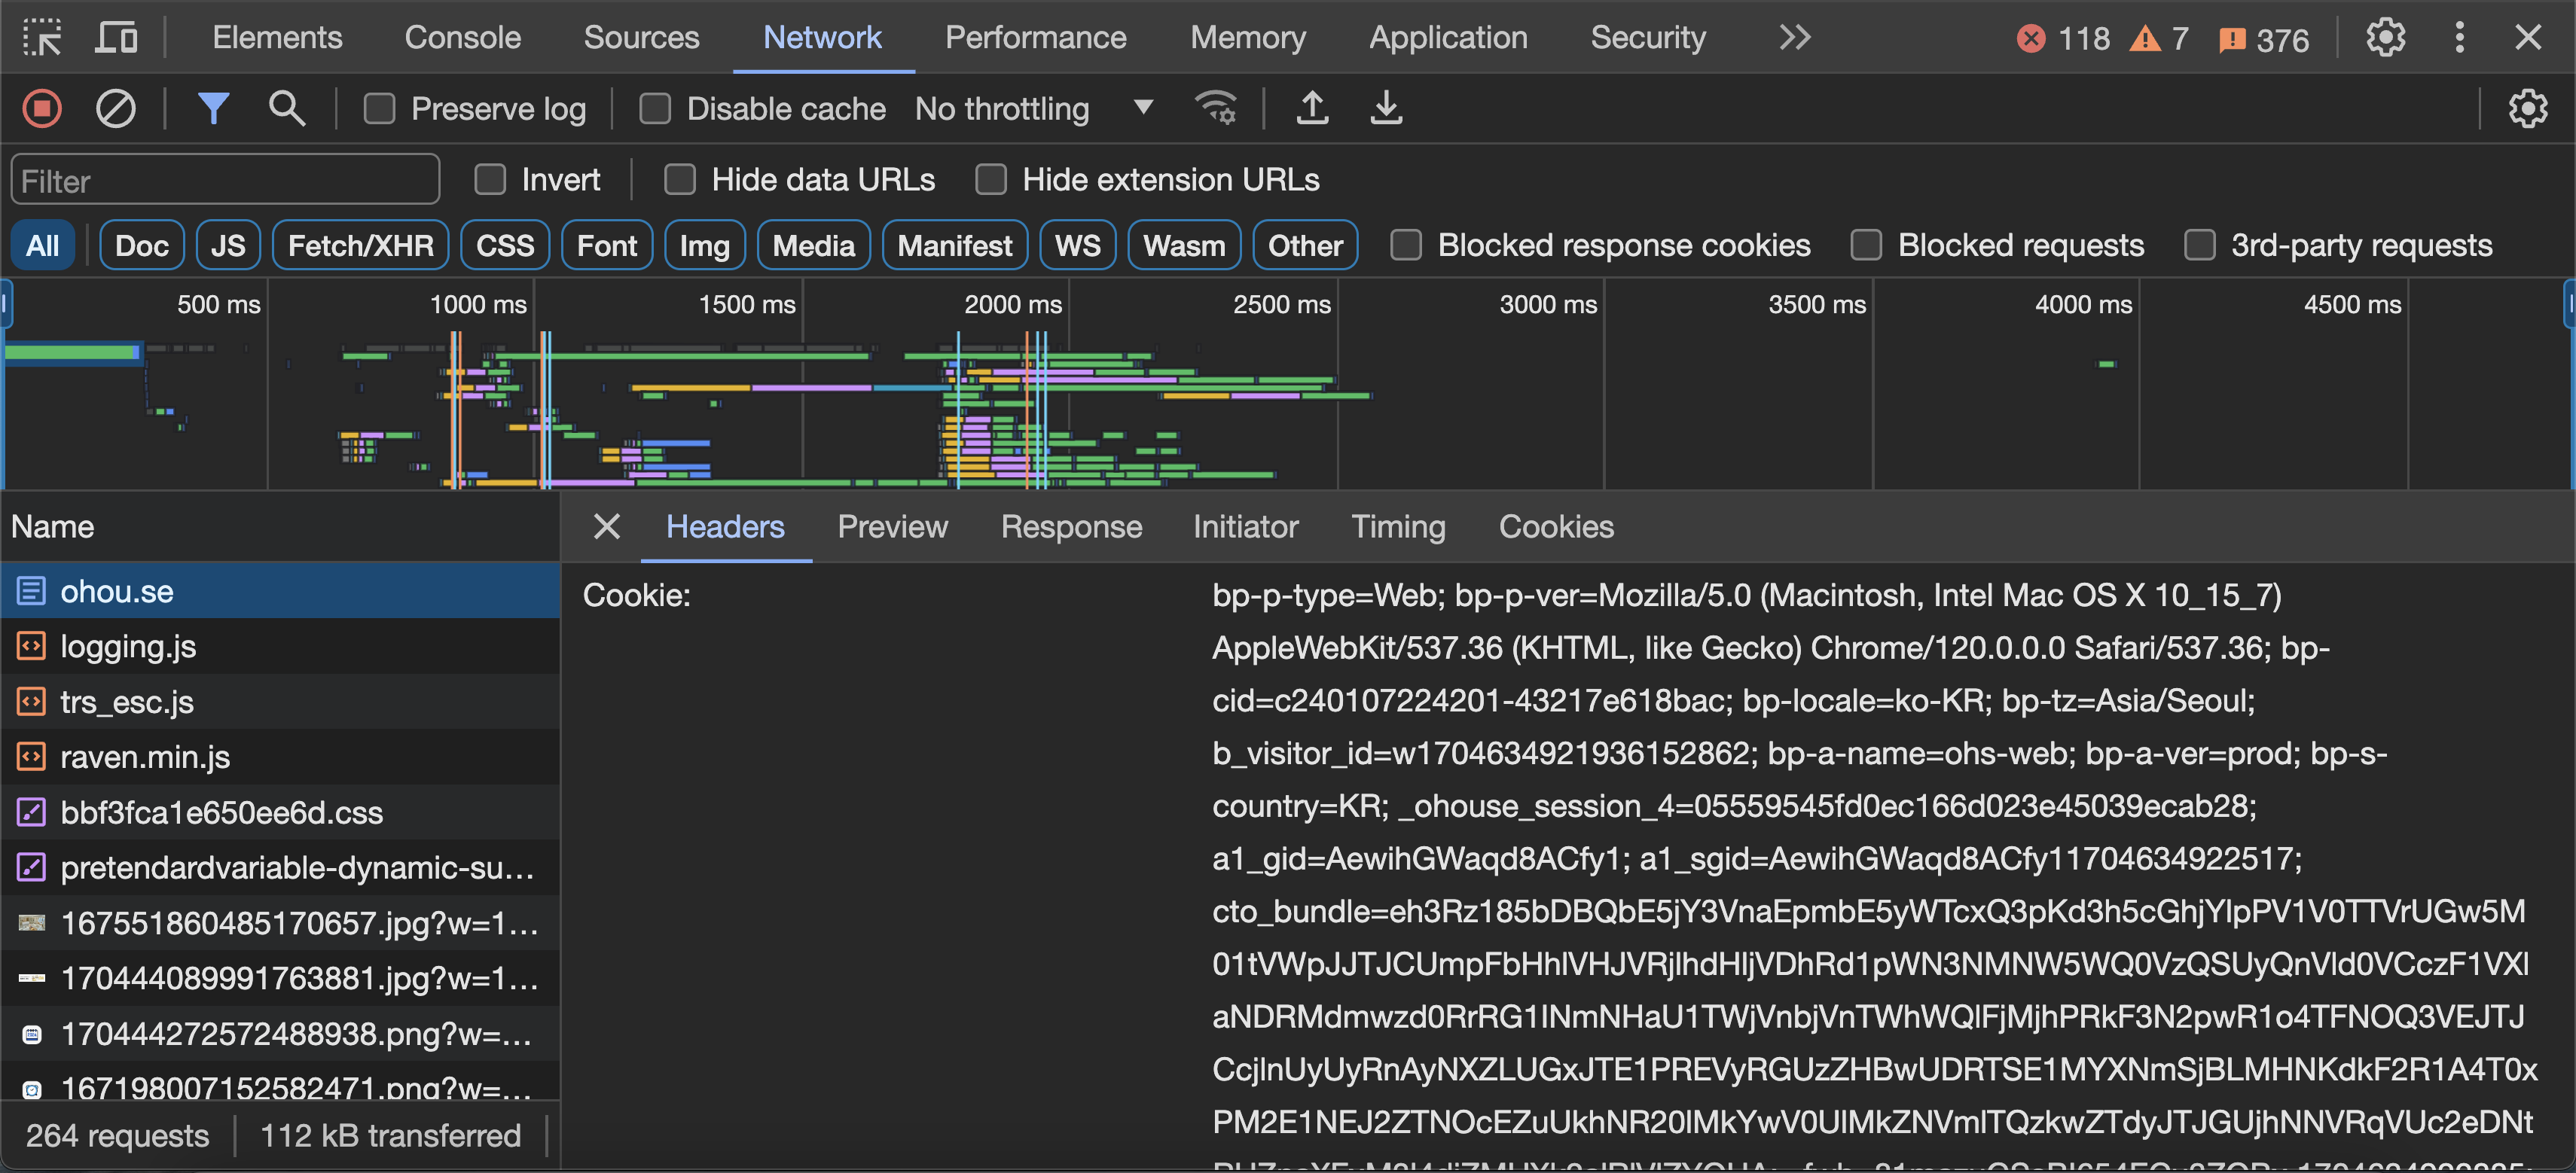Open the DevTools three-dot menu
Image resolution: width=2576 pixels, height=1173 pixels.
point(2459,38)
